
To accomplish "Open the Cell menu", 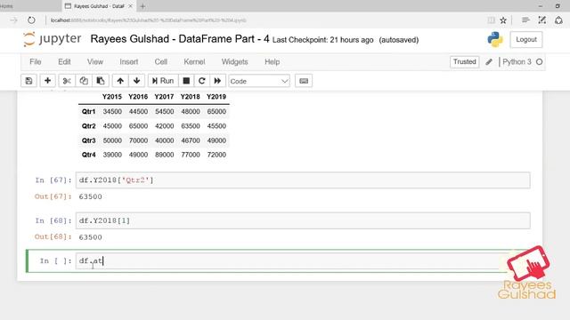I will coord(160,62).
